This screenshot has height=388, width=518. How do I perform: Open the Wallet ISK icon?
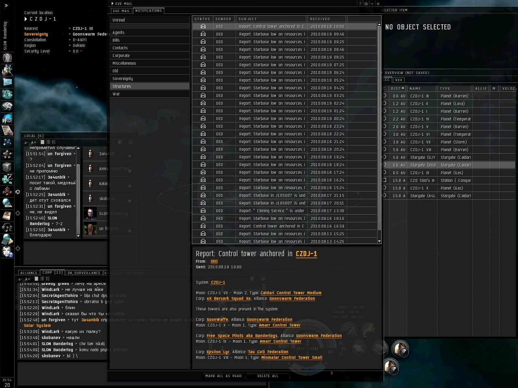point(7,179)
